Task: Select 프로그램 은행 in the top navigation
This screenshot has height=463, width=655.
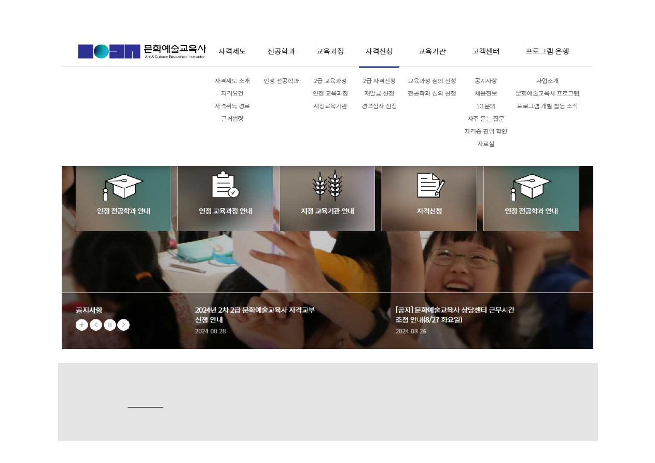Action: (548, 51)
